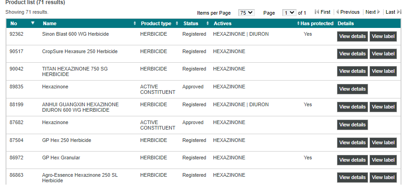The height and width of the screenshot is (185, 407).
Task: Click Product type sort arrows icon
Action: coord(177,23)
